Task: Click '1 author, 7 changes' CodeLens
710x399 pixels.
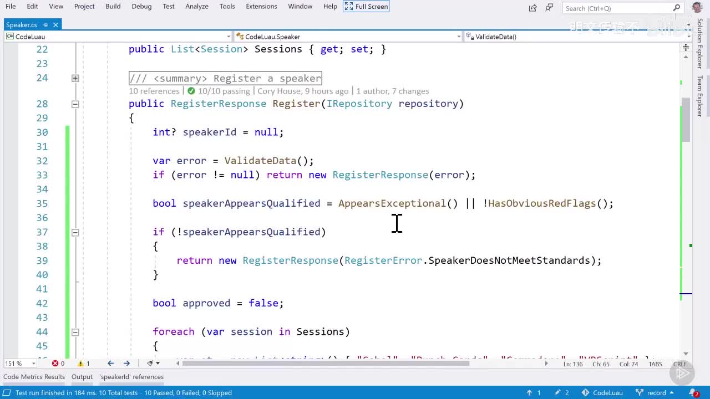Action: point(393,91)
